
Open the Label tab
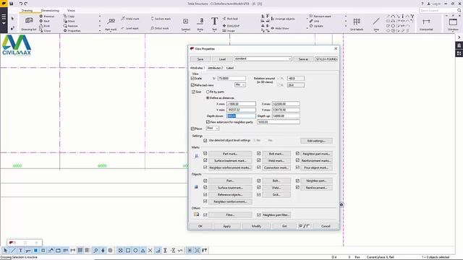[230, 68]
